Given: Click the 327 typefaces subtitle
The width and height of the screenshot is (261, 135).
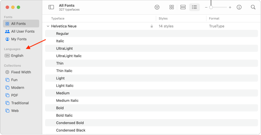Looking at the screenshot, I should point(69,9).
